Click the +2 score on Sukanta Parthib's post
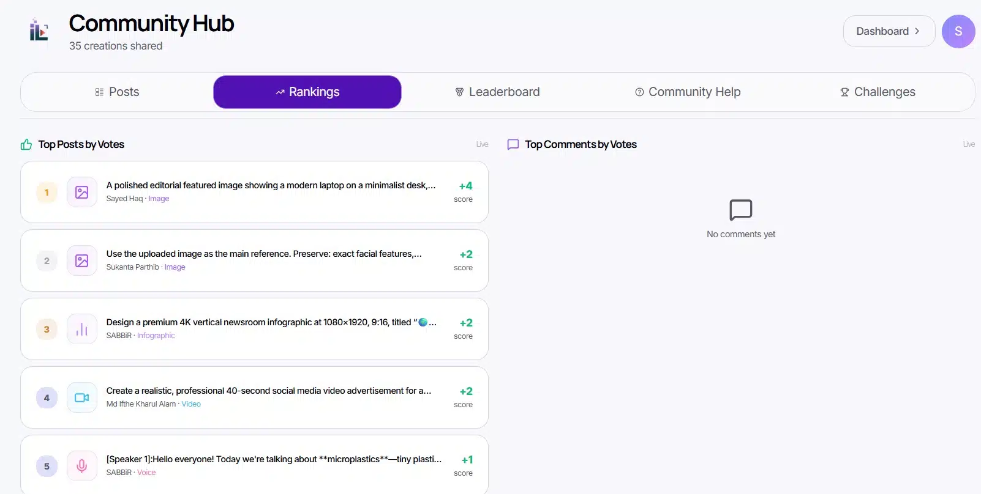Screen dimensions: 981x494 [x=466, y=254]
